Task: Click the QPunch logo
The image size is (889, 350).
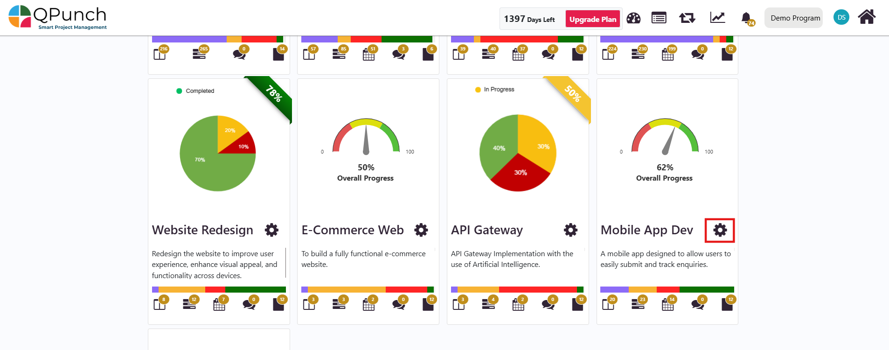Action: coord(57,17)
